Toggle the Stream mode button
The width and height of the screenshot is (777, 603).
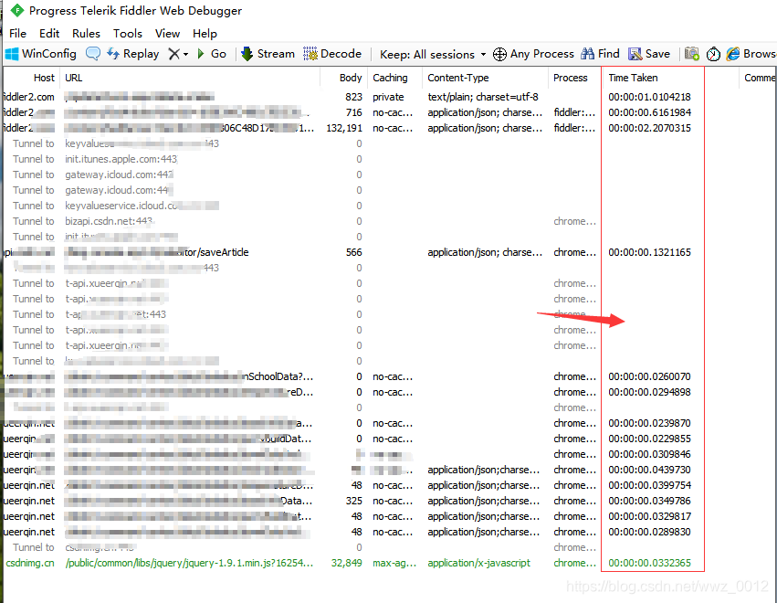[x=268, y=54]
